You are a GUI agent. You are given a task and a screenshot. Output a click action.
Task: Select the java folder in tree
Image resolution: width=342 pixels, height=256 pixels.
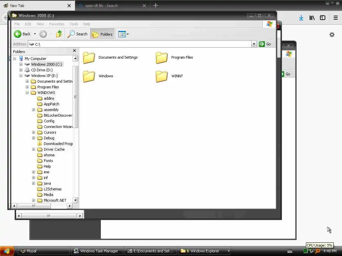tap(47, 183)
